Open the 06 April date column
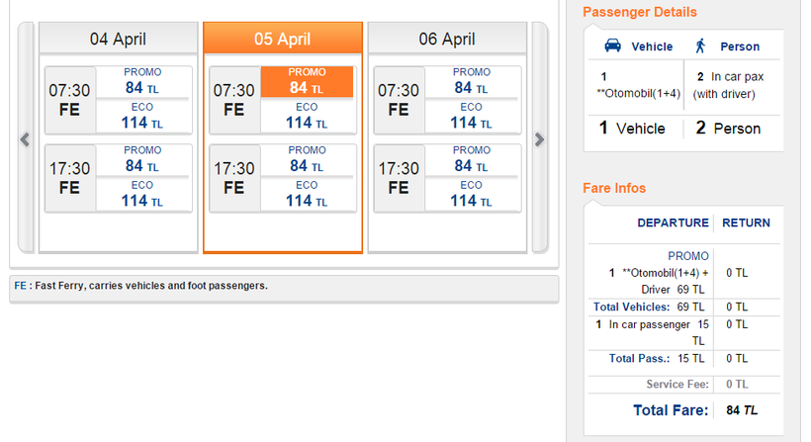 click(x=447, y=40)
